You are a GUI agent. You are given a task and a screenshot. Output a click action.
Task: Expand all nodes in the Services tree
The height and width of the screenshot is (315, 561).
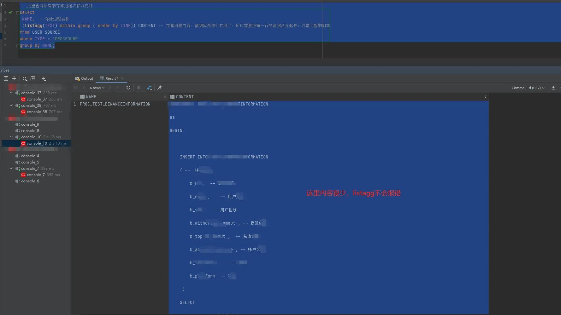[x=6, y=78]
